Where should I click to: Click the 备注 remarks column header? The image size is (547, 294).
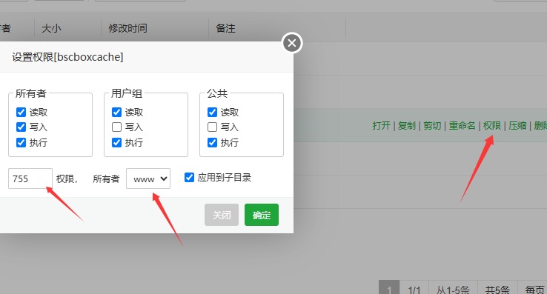click(x=225, y=28)
